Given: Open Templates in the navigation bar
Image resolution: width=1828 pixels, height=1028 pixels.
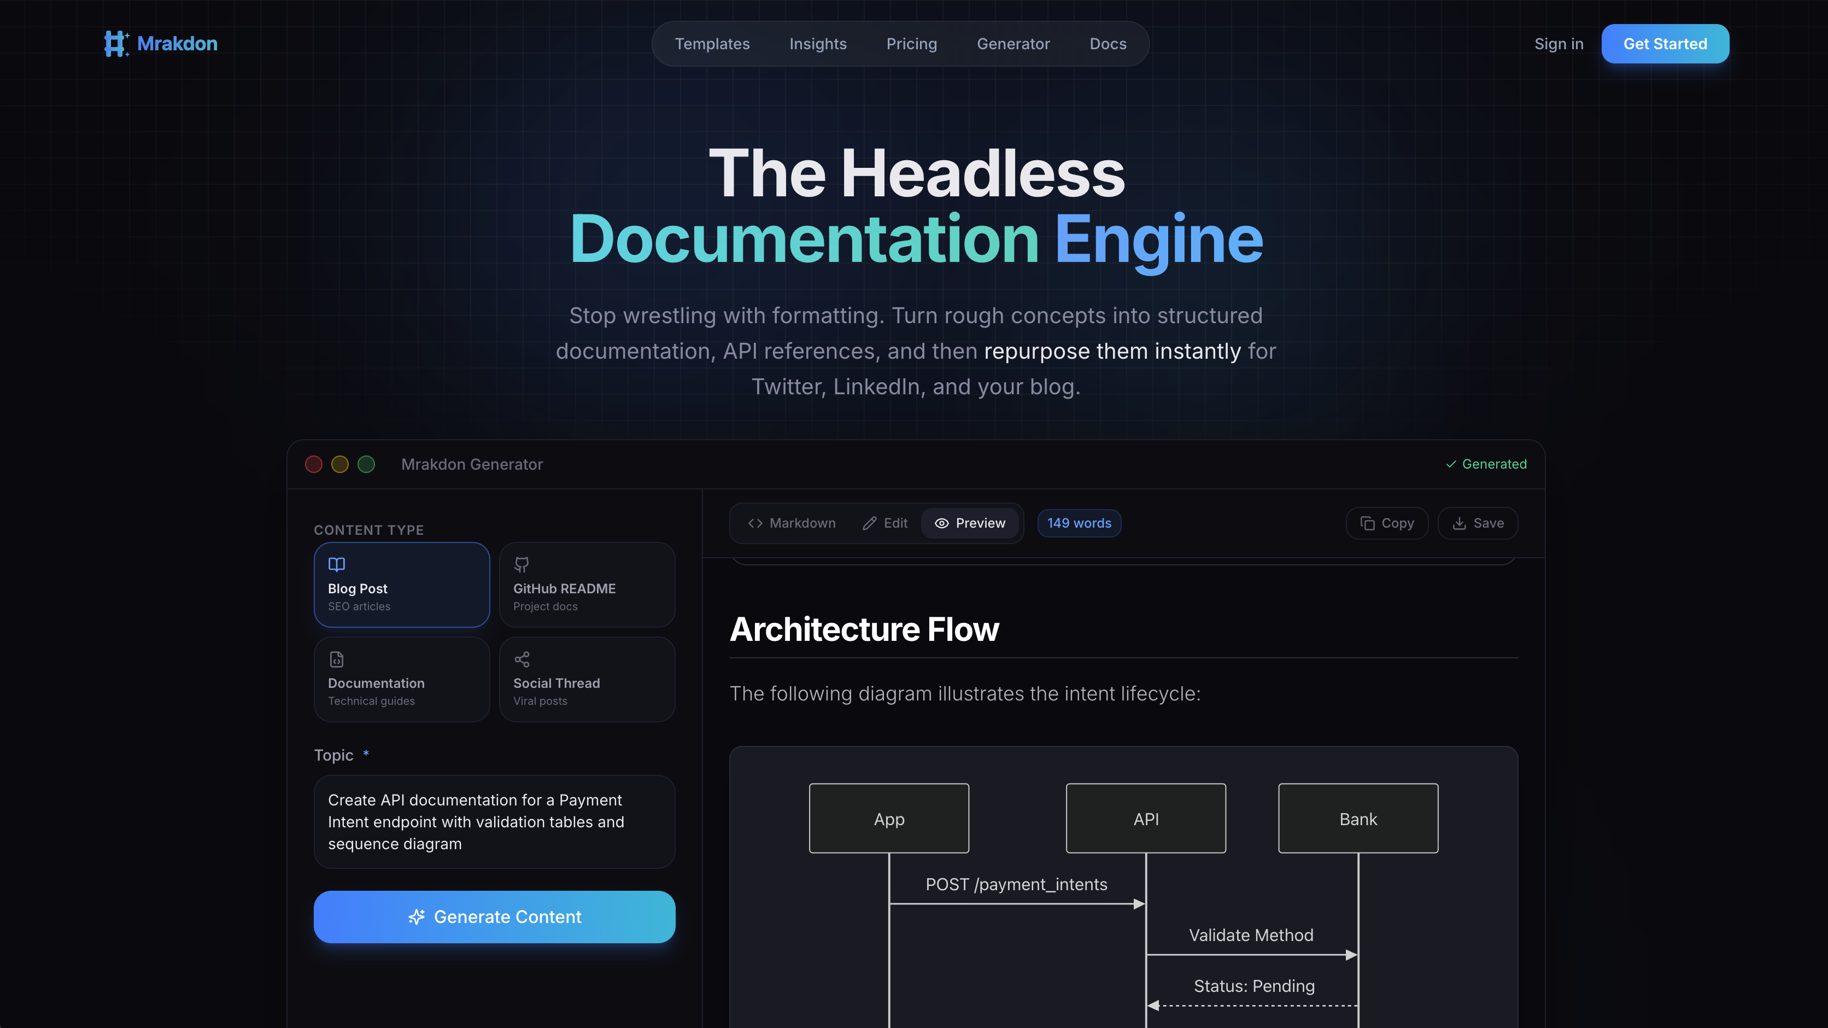Looking at the screenshot, I should 712,44.
